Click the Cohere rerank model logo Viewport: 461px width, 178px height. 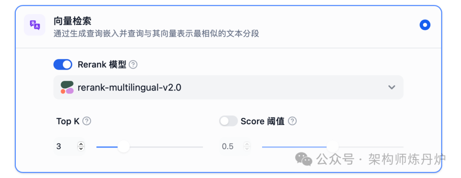(67, 88)
